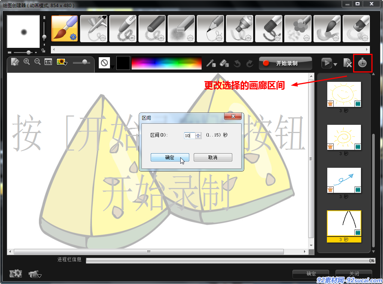Confirm the interval dialog with 确定
383x284 pixels.
coord(170,157)
